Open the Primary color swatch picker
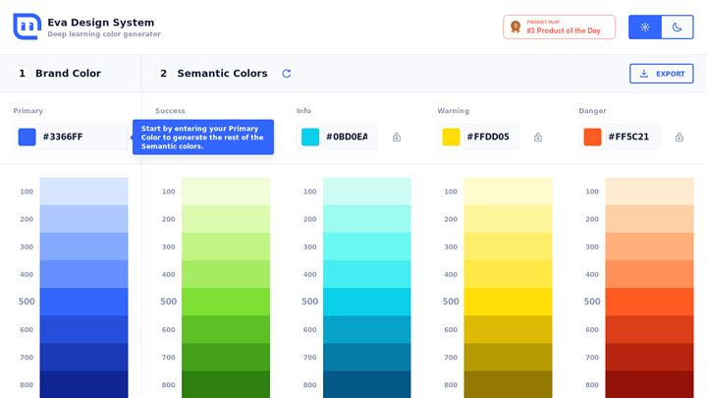 [27, 138]
